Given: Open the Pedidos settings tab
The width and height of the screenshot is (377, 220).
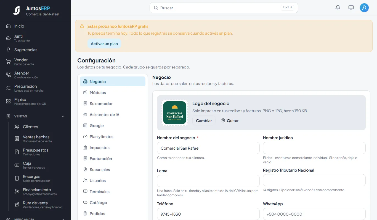Looking at the screenshot, I should [113, 214].
